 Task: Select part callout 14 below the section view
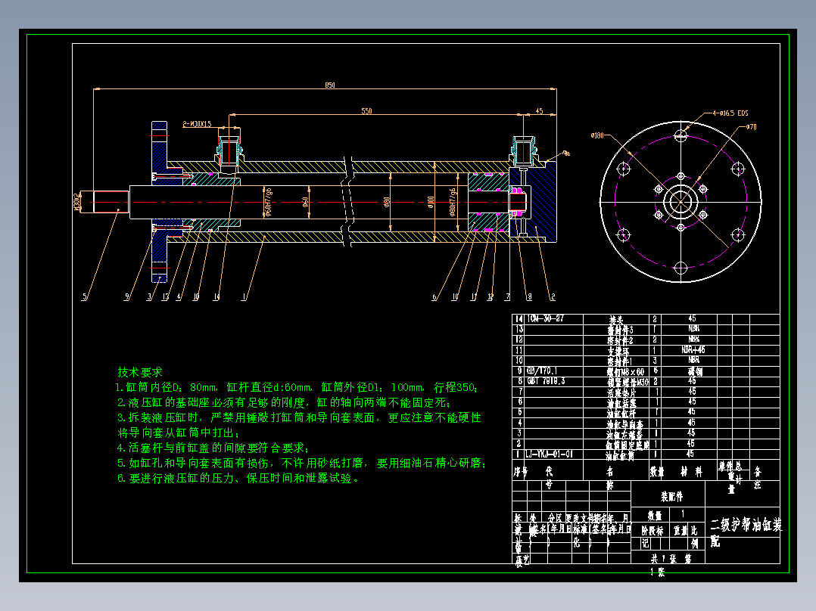click(x=216, y=297)
